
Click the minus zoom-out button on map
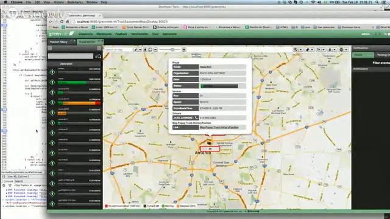pyautogui.click(x=155, y=50)
